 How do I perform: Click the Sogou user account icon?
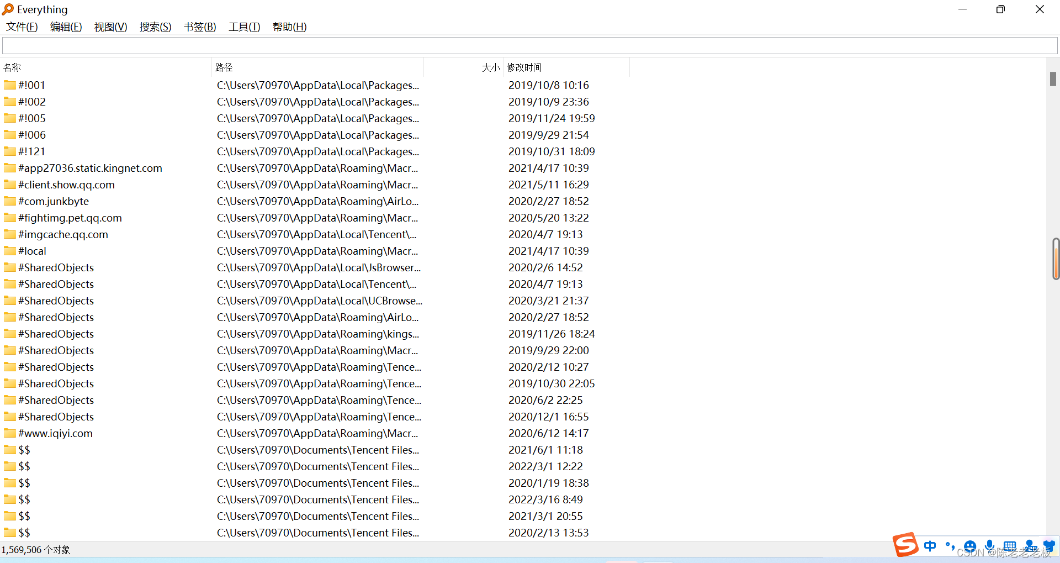click(1030, 546)
